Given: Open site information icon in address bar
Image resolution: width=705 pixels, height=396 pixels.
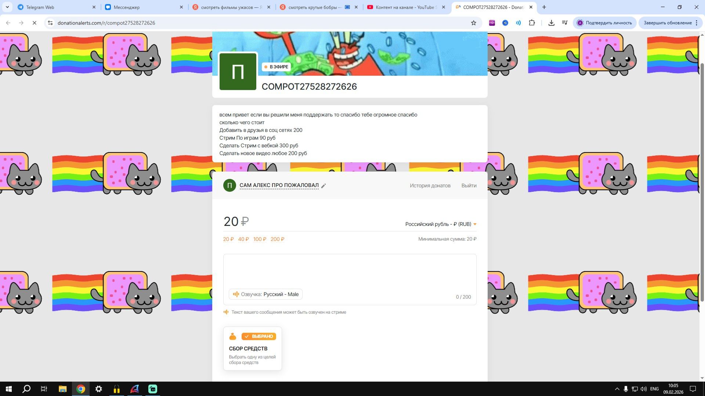Looking at the screenshot, I should tap(50, 23).
